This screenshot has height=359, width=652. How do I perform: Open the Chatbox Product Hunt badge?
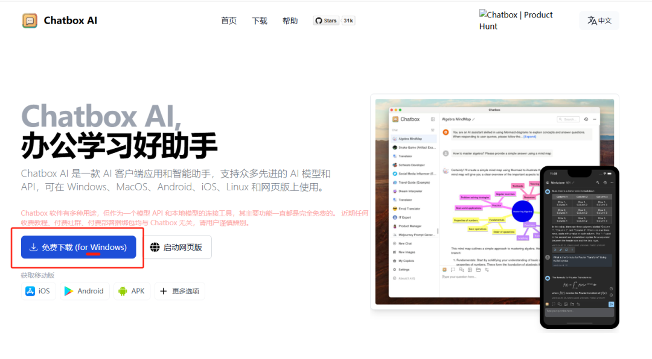516,20
